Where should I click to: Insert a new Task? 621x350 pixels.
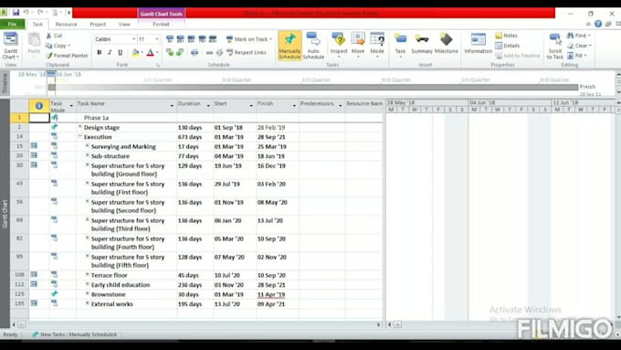pos(400,45)
